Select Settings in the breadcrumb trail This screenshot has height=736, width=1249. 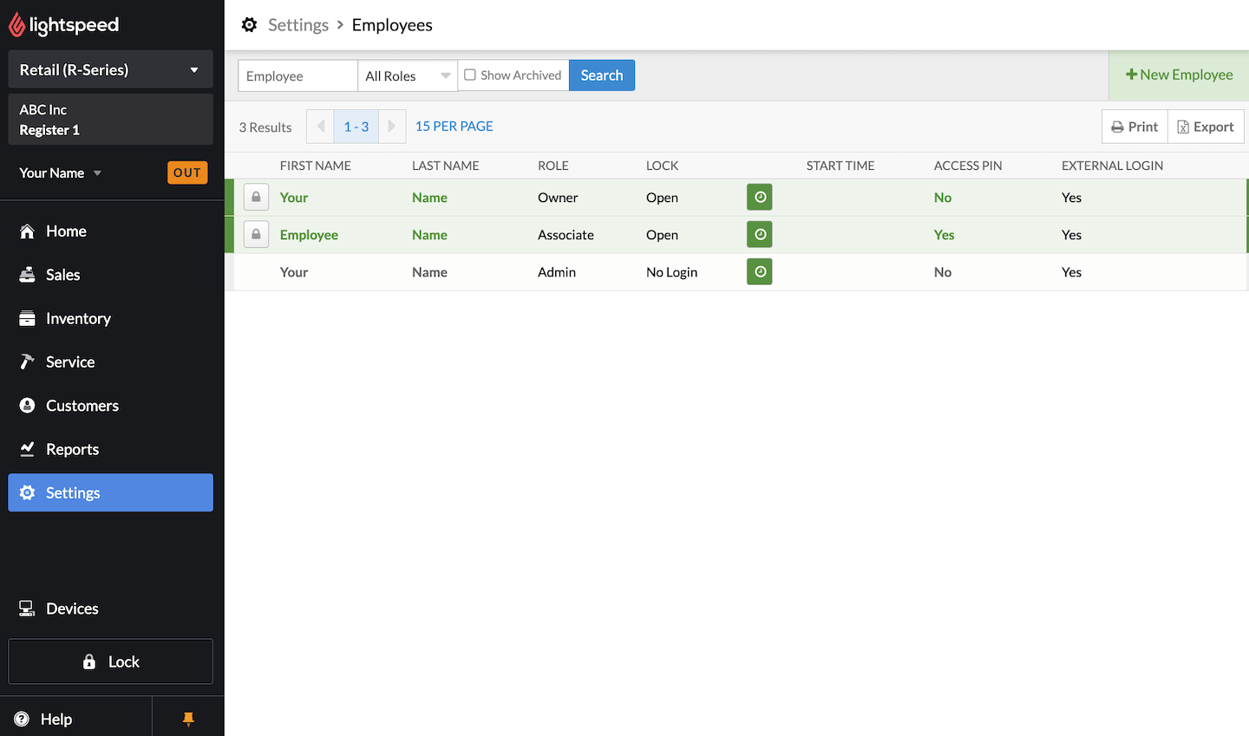coord(298,24)
